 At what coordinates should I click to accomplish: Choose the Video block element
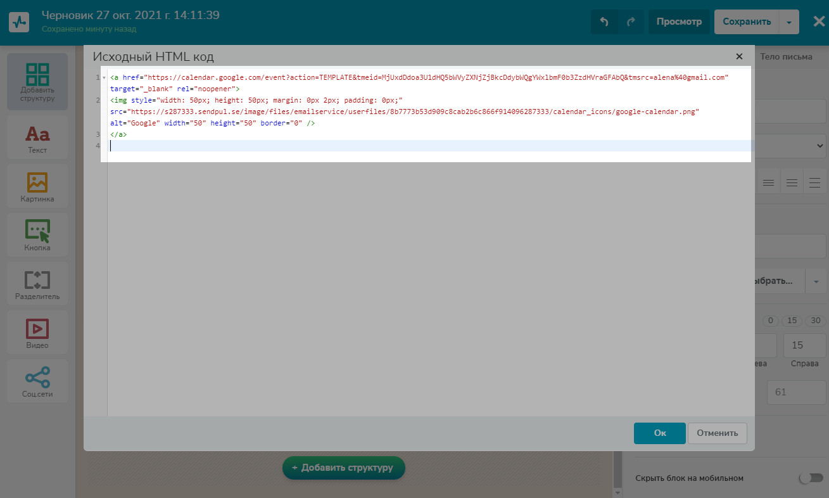(x=37, y=334)
